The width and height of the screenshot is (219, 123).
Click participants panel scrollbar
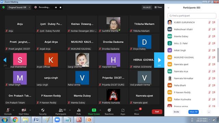218,55
